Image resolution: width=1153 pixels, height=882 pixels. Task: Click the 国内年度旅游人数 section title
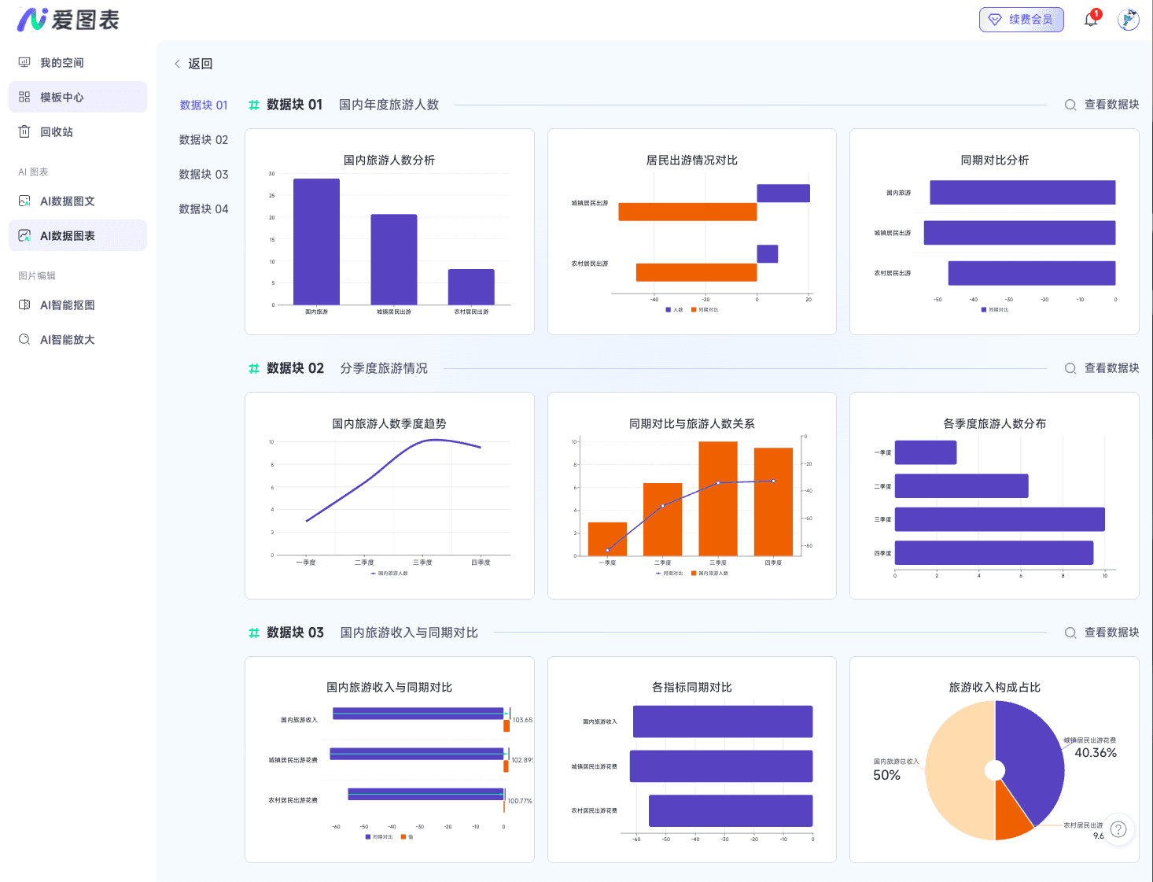pyautogui.click(x=389, y=105)
